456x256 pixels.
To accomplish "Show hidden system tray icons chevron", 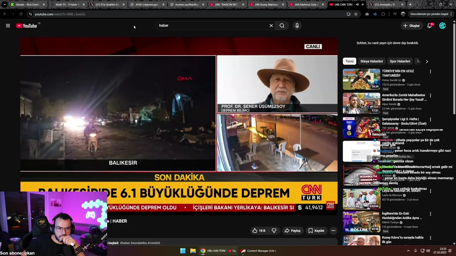I will [408, 251].
